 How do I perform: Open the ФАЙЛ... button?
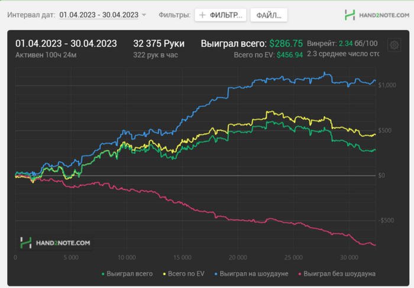(x=269, y=15)
